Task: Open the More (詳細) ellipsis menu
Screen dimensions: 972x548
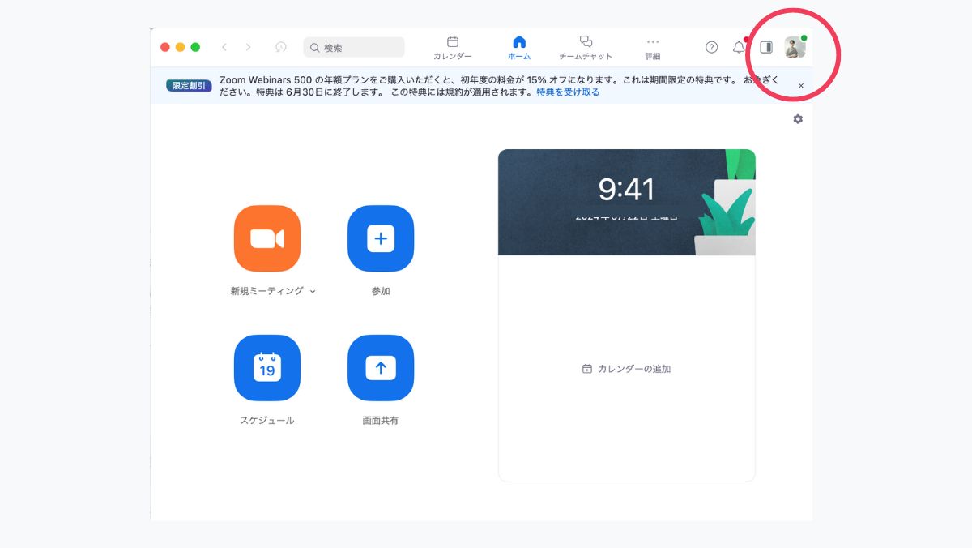Action: (652, 47)
